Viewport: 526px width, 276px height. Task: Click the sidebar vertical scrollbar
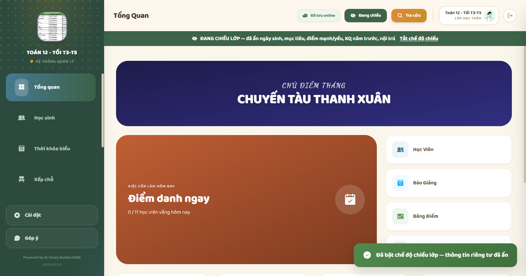[103, 111]
